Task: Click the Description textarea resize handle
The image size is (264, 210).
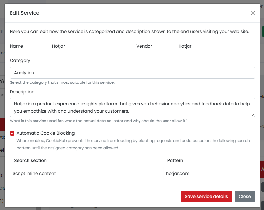Action: click(253, 115)
